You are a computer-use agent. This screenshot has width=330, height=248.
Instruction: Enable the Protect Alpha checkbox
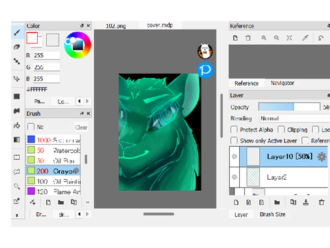click(x=234, y=130)
